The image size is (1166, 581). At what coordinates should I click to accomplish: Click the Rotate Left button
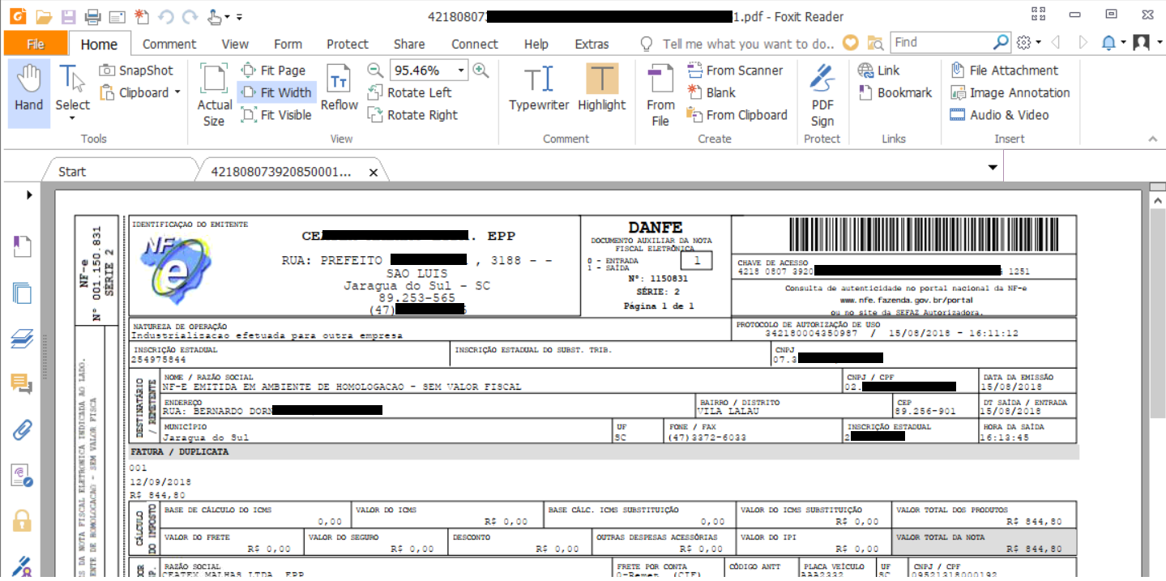point(409,92)
